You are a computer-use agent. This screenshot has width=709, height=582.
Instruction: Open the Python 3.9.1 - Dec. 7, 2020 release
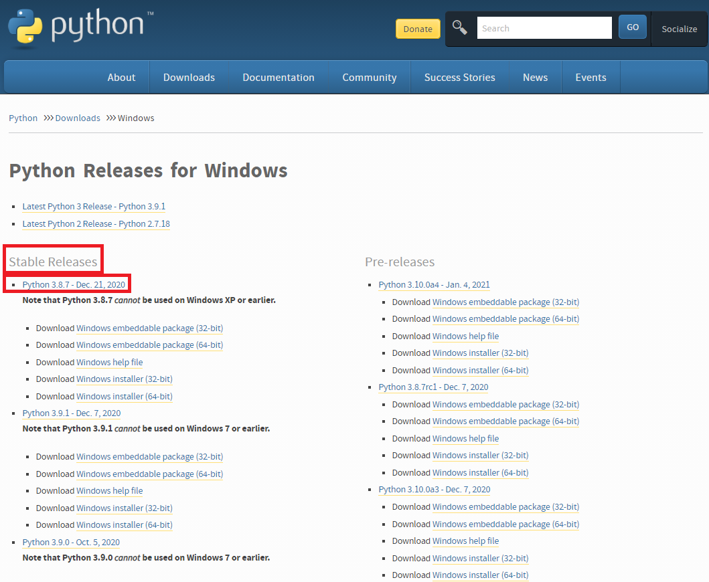pos(72,413)
